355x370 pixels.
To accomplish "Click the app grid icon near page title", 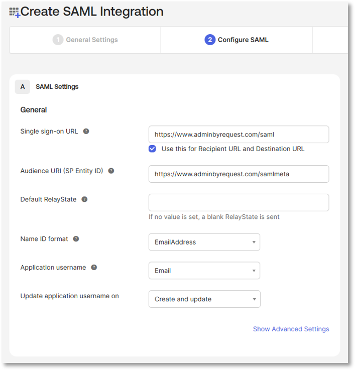I will (14, 12).
